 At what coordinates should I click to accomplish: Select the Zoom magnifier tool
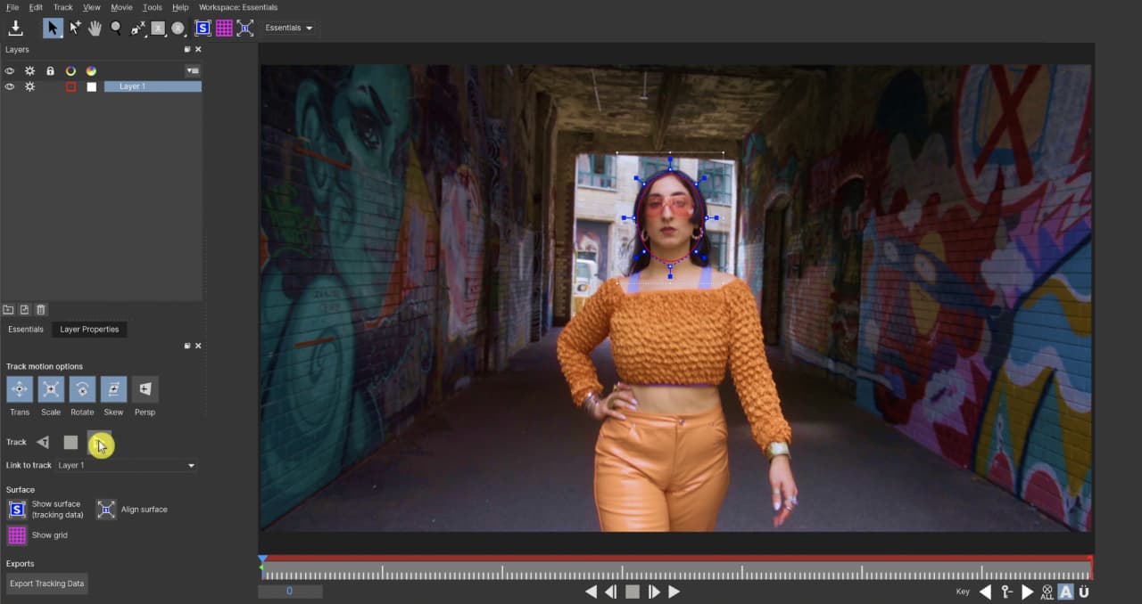click(x=116, y=28)
